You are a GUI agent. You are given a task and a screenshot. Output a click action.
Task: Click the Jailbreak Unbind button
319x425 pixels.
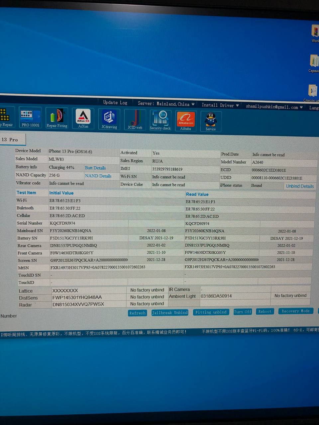coord(170,313)
